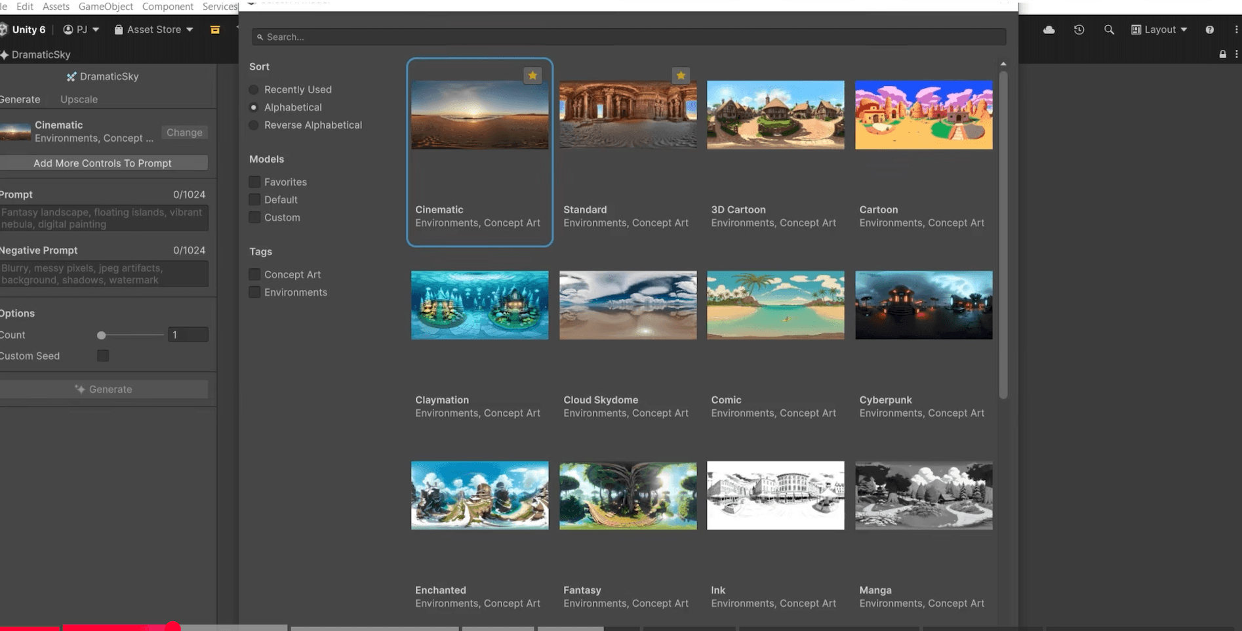This screenshot has width=1242, height=631.
Task: Select the Claymation model thumbnail
Action: pyautogui.click(x=480, y=305)
